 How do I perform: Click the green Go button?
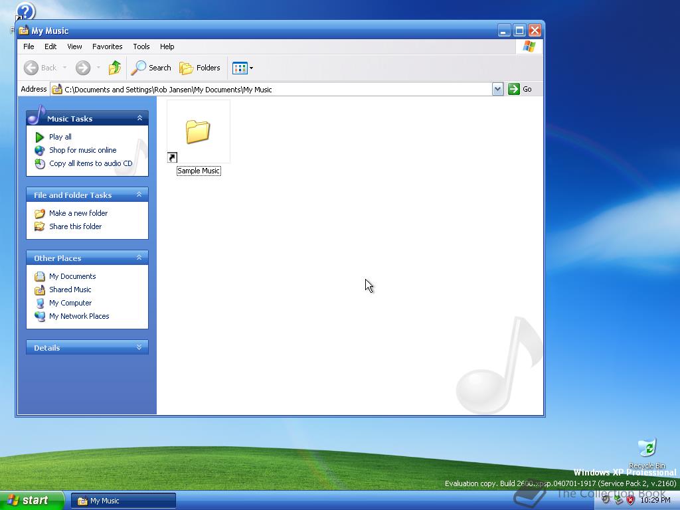click(520, 89)
